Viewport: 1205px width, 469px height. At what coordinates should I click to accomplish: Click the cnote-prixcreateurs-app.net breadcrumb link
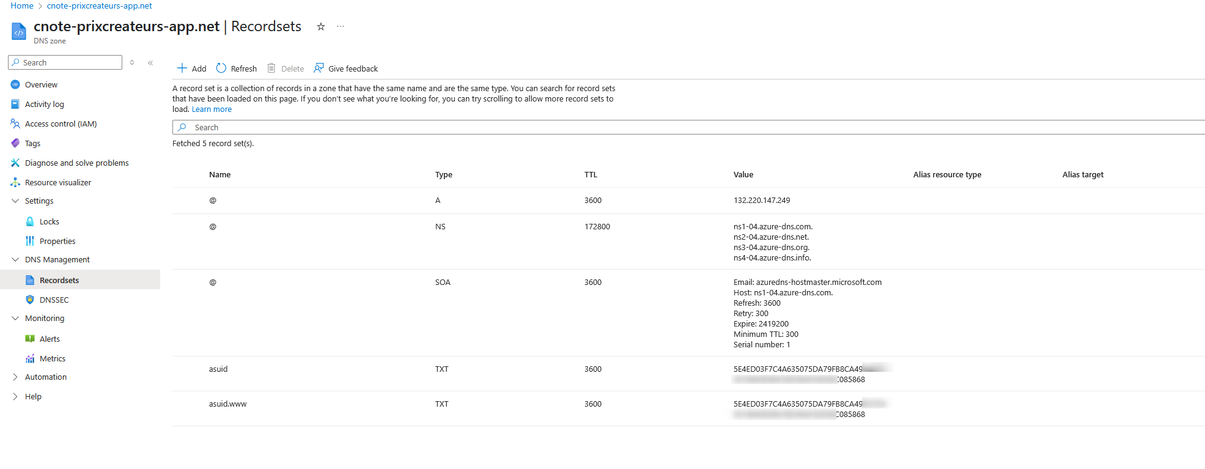pyautogui.click(x=100, y=6)
